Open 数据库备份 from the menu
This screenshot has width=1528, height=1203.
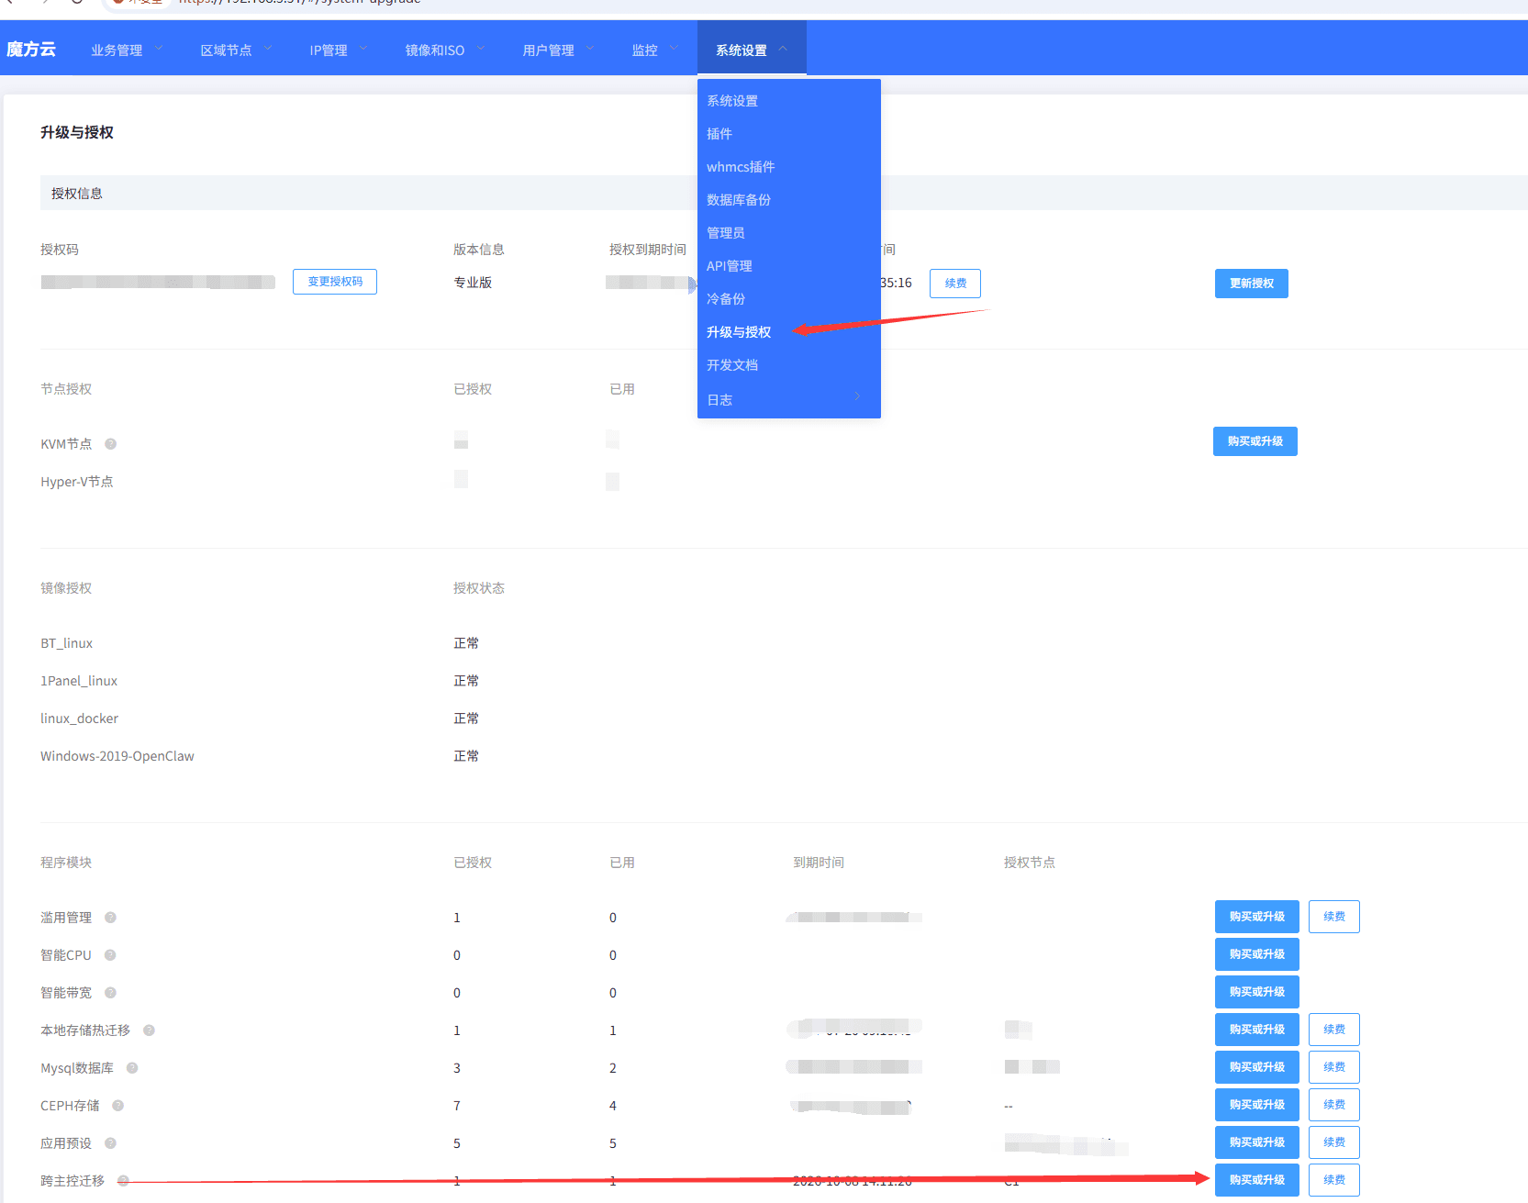pyautogui.click(x=789, y=200)
